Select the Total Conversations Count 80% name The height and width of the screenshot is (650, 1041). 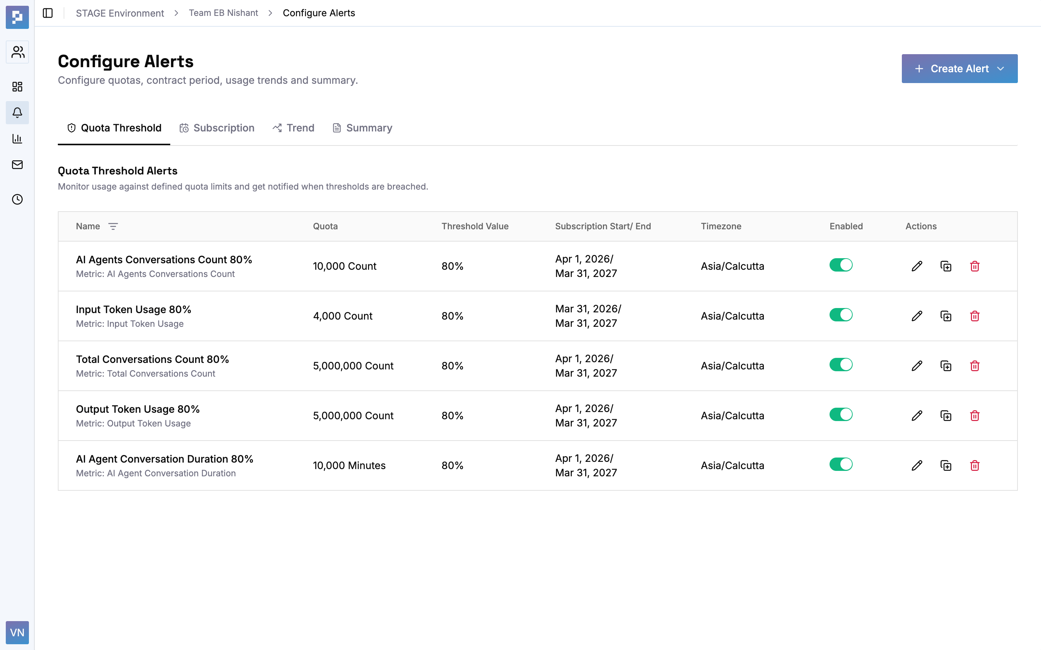point(152,359)
